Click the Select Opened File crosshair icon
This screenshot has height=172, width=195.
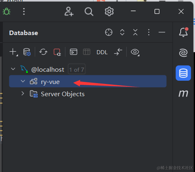[109, 32]
